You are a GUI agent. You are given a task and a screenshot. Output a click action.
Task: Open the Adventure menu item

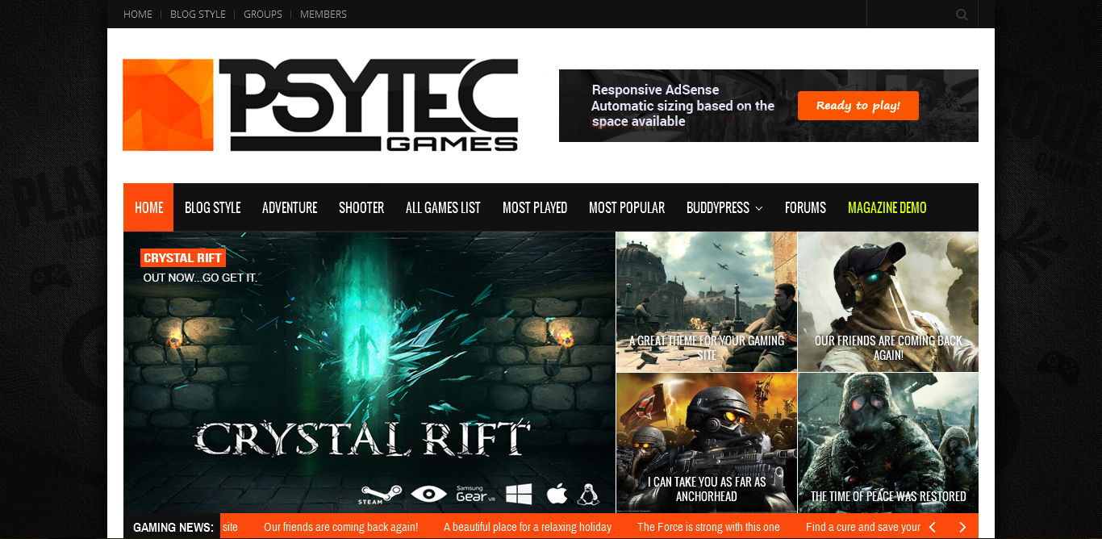(290, 207)
